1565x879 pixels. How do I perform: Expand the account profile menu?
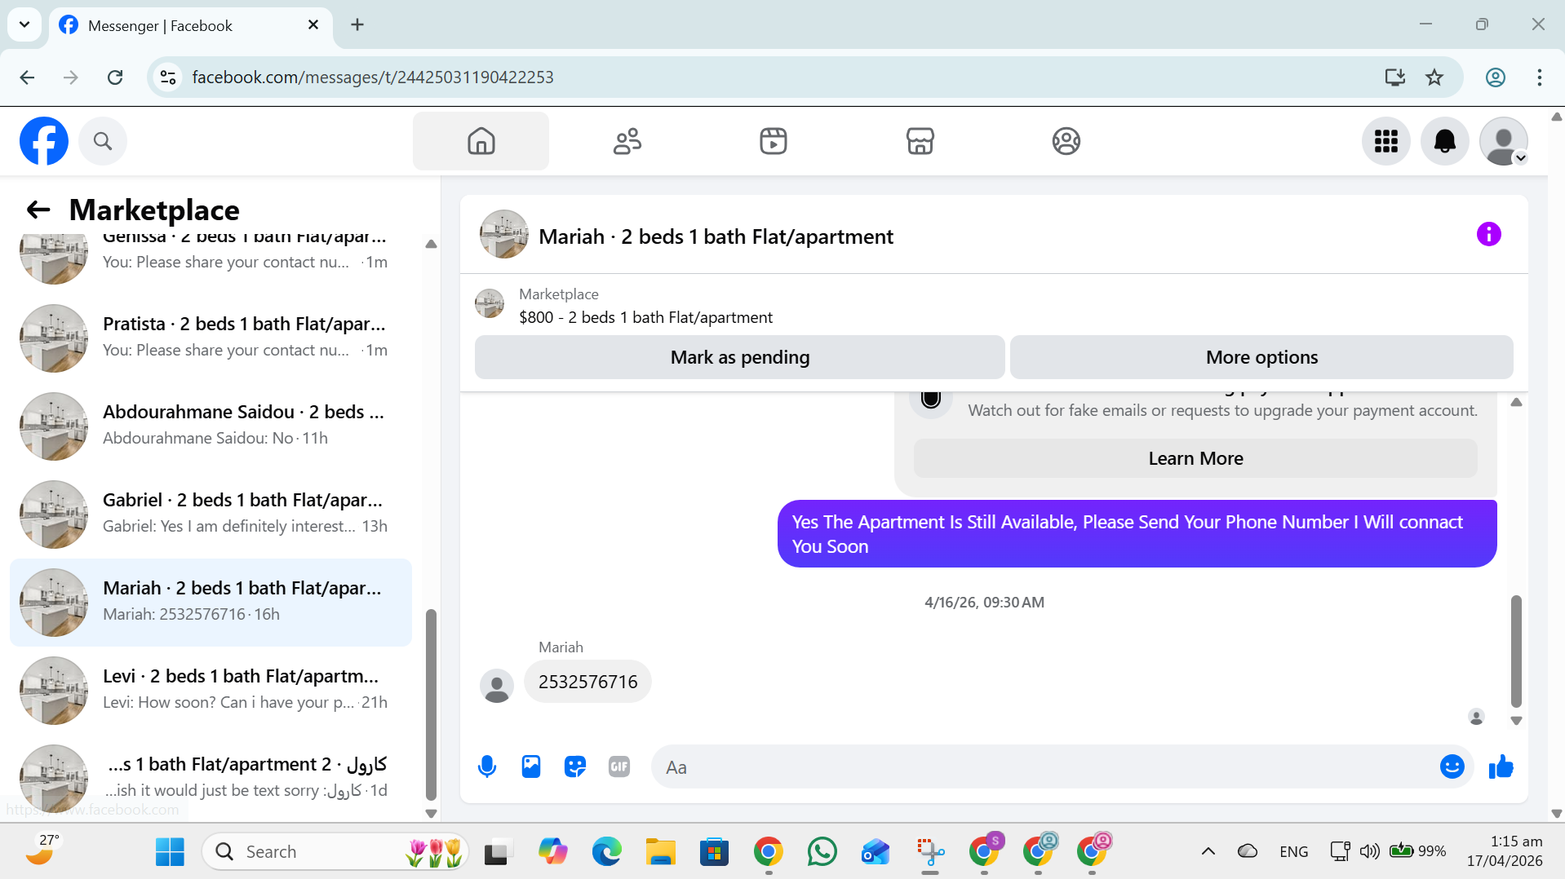click(1504, 141)
